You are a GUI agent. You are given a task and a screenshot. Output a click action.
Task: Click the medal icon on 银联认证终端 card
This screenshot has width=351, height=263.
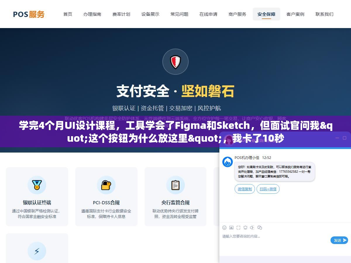37,185
